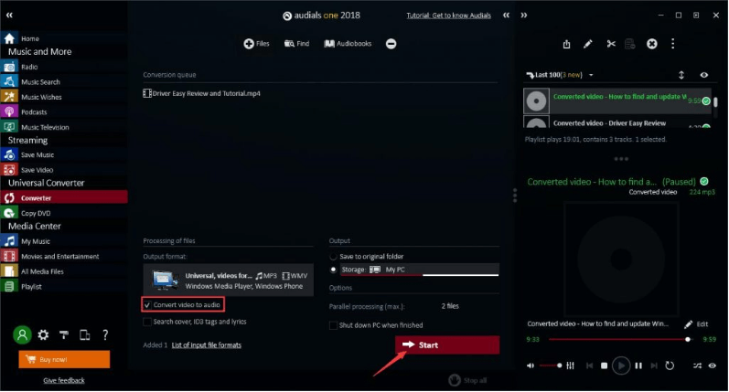Screen dimensions: 729x392
Task: Click the My Music icon
Action: tap(9, 241)
